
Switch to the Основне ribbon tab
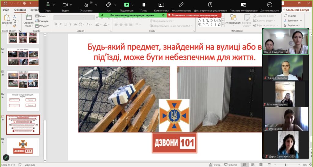(20, 10)
